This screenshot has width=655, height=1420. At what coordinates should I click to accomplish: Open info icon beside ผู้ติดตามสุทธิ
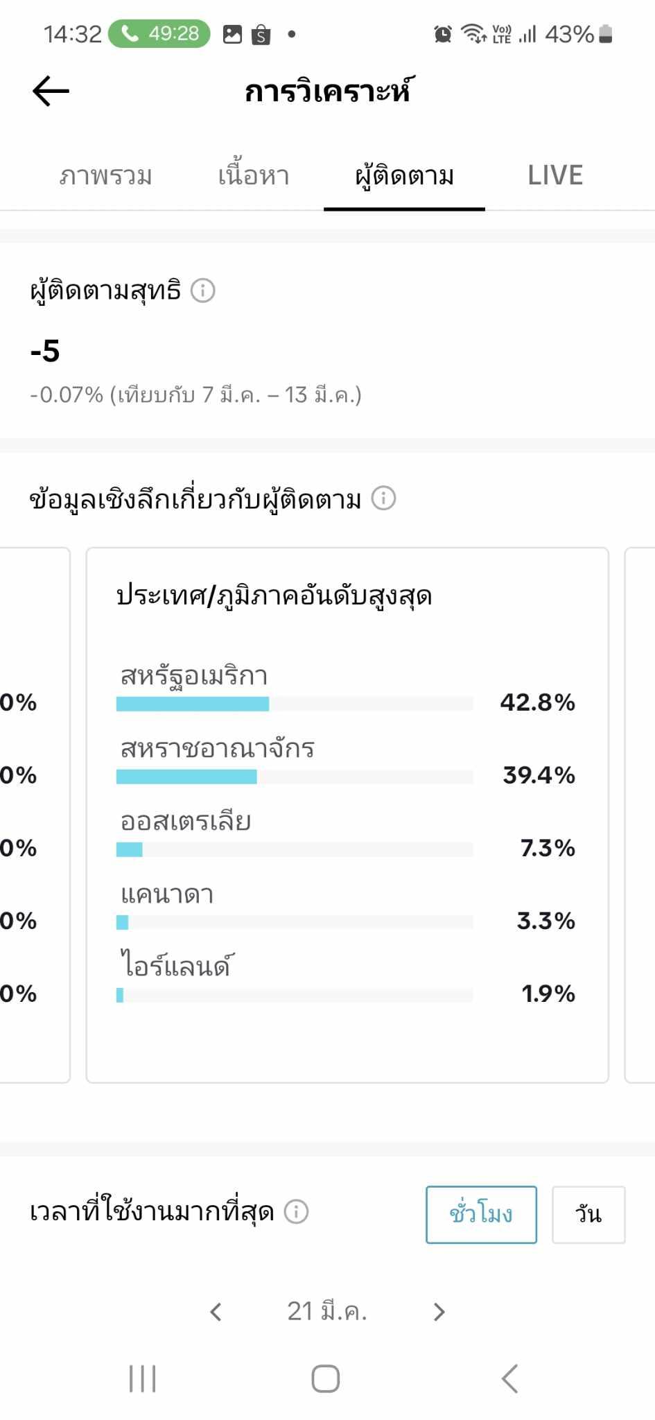click(x=202, y=290)
